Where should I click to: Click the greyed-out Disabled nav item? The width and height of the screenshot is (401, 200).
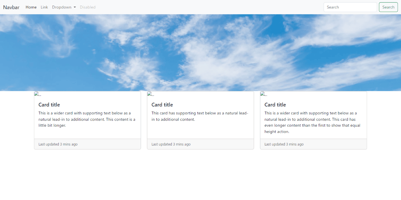pos(88,7)
